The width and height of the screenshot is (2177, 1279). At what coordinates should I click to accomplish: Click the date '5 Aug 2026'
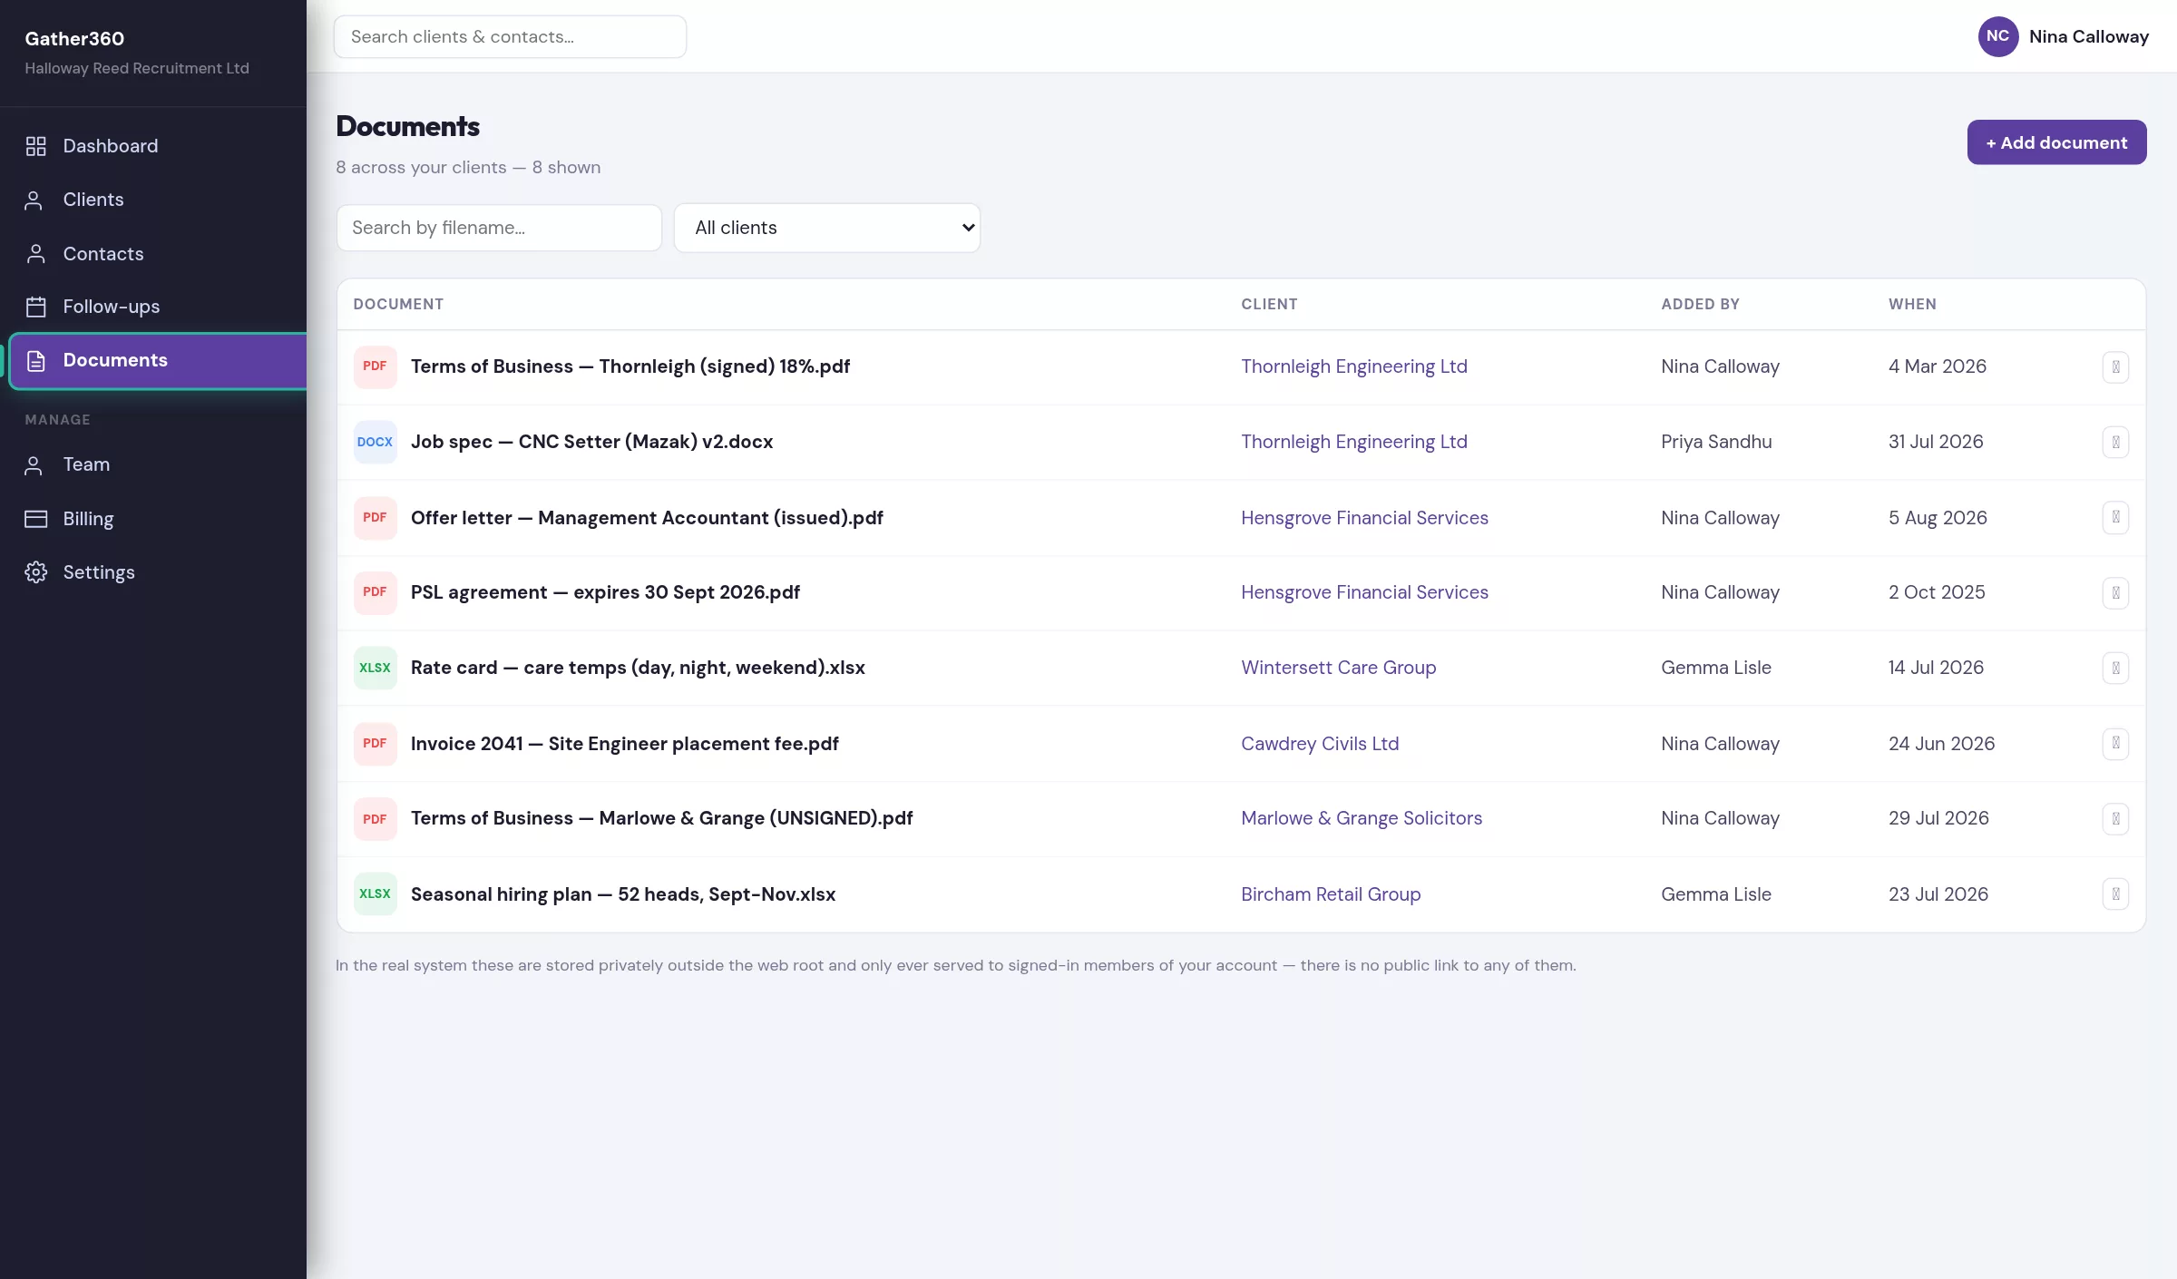(1938, 518)
